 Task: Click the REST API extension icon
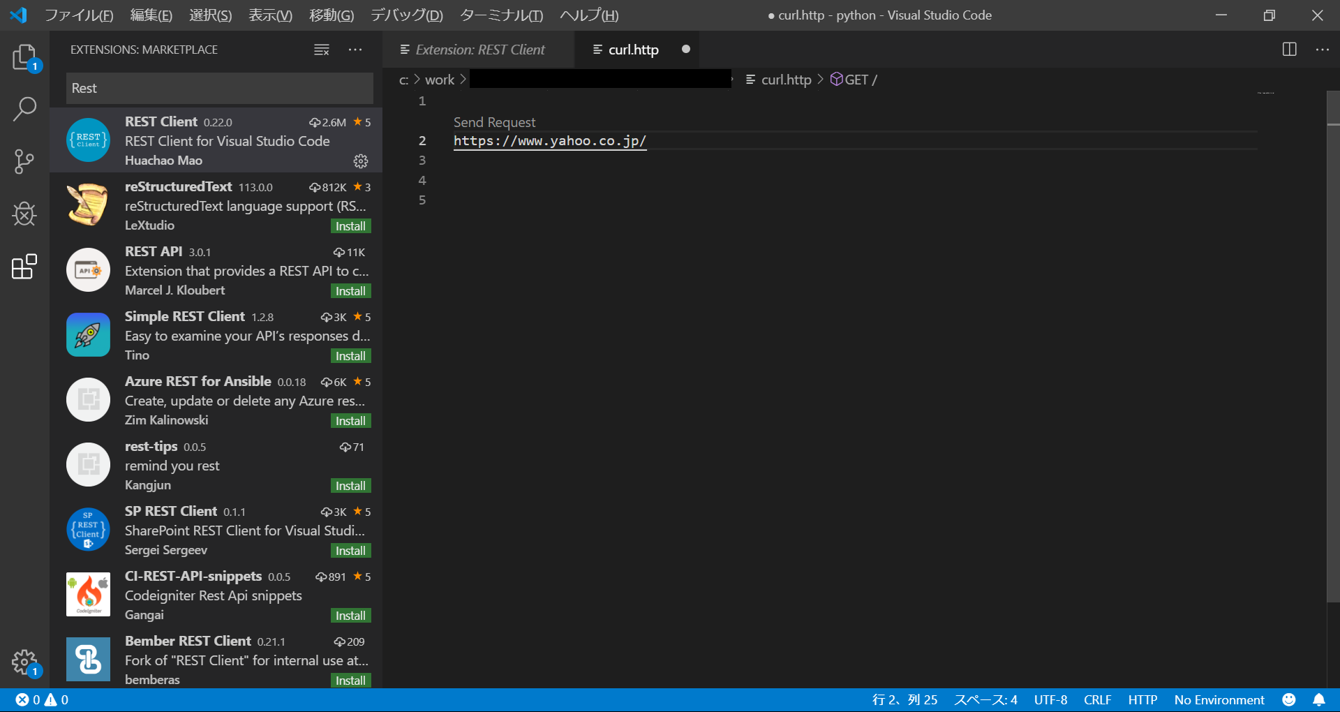pos(88,269)
